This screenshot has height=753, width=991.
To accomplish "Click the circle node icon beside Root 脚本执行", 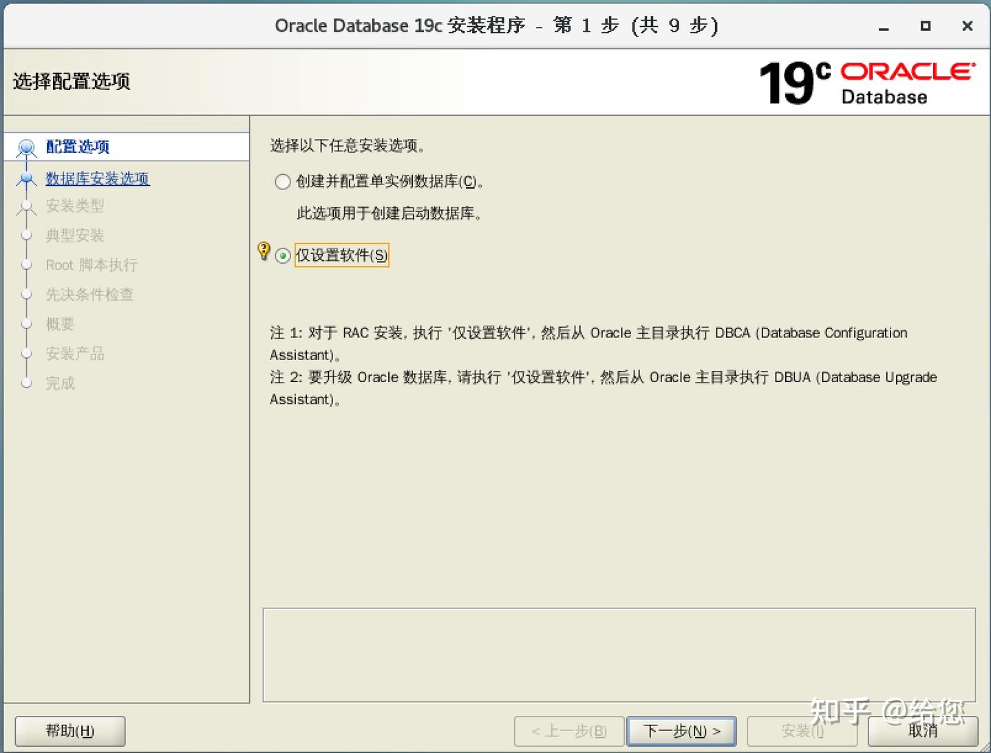I will coord(26,264).
